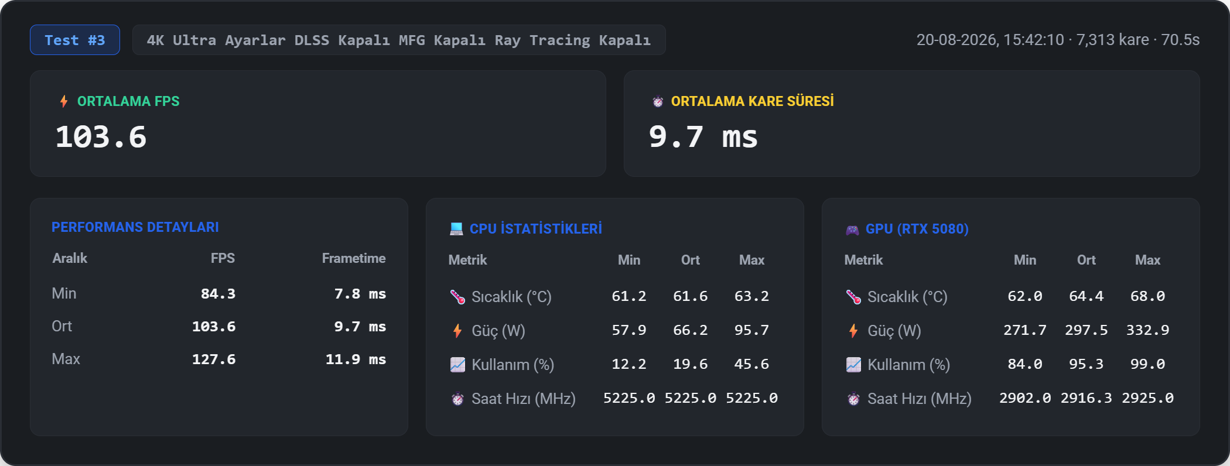
Task: Click the GPU Güç lightning bolt icon
Action: 853,331
